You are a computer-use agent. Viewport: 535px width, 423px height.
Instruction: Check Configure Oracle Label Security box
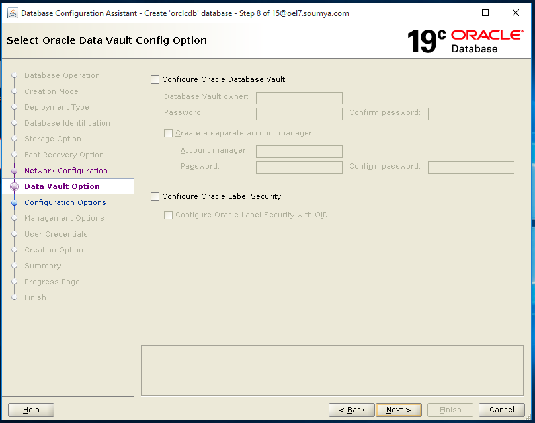[155, 196]
